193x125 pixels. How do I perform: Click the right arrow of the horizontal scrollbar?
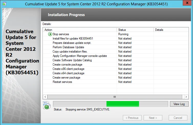[x=186, y=97]
